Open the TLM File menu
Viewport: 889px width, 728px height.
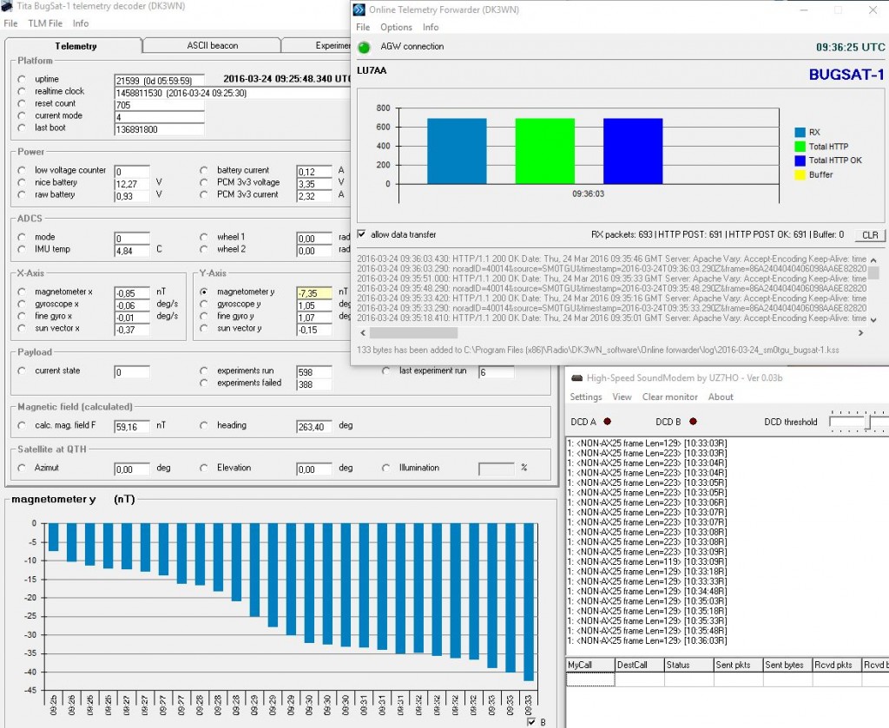tap(45, 23)
